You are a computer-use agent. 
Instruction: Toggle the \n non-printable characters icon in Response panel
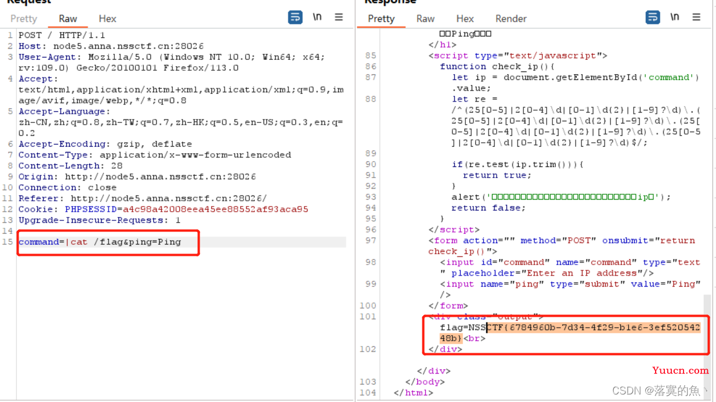(674, 17)
